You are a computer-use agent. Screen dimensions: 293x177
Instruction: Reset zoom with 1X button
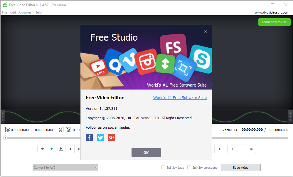(x=251, y=149)
